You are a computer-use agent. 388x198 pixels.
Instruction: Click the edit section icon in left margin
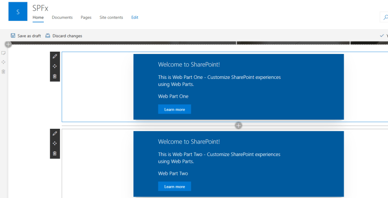(x=4, y=53)
